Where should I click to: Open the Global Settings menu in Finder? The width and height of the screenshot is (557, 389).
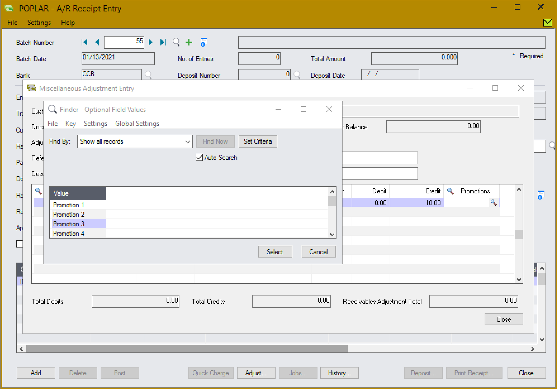(x=137, y=123)
